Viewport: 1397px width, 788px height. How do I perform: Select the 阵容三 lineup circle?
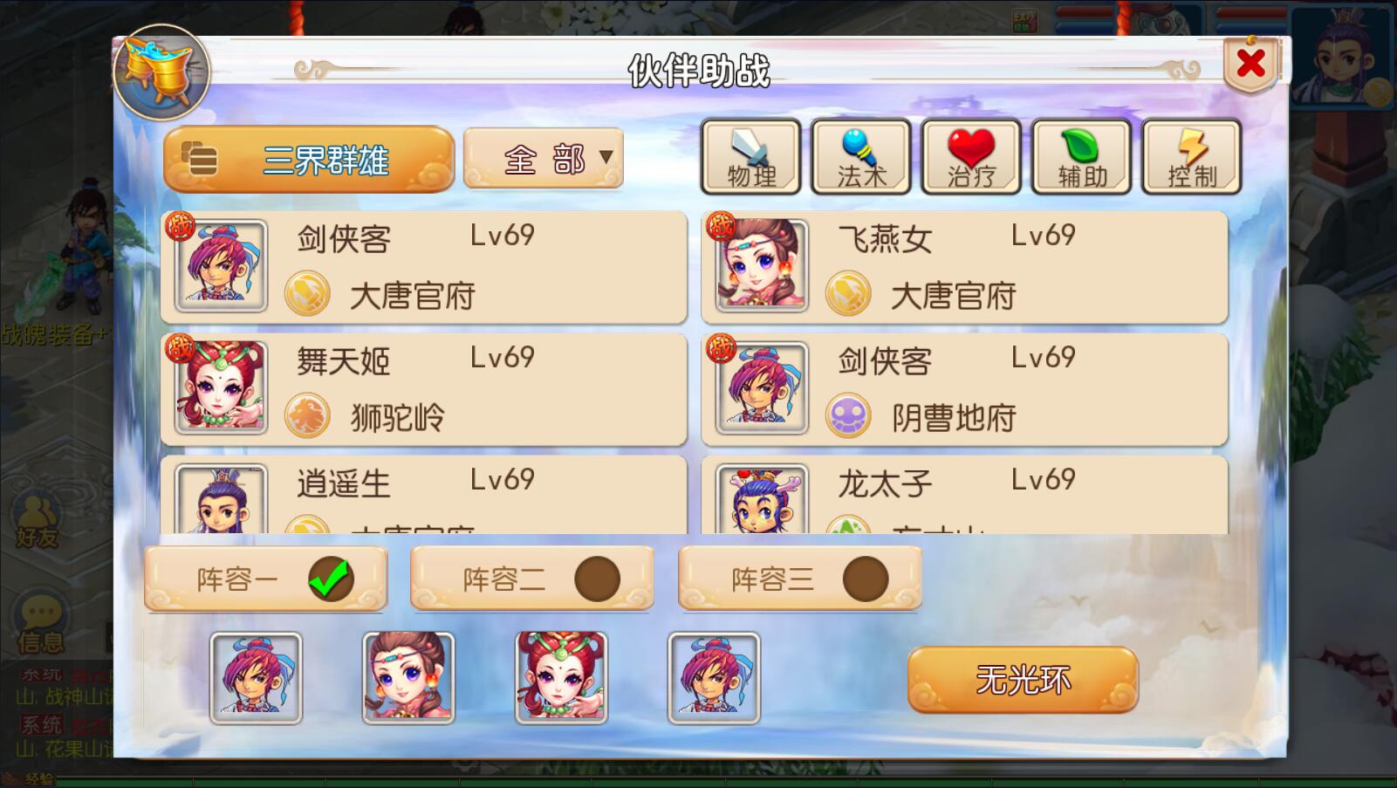click(x=865, y=579)
